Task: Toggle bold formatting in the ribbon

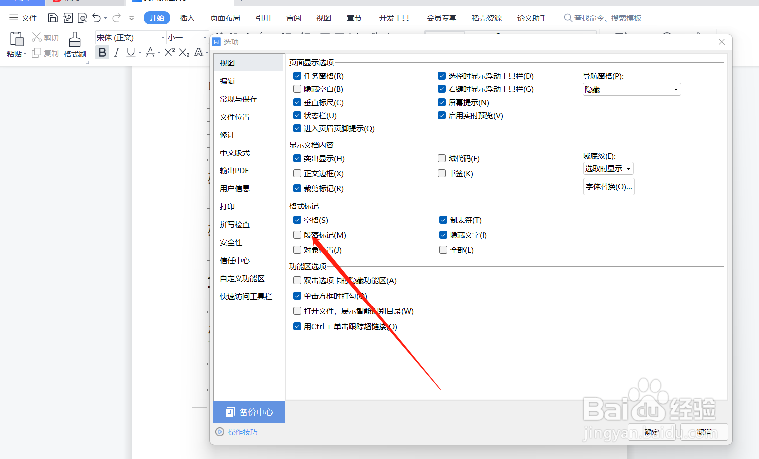Action: [x=102, y=52]
